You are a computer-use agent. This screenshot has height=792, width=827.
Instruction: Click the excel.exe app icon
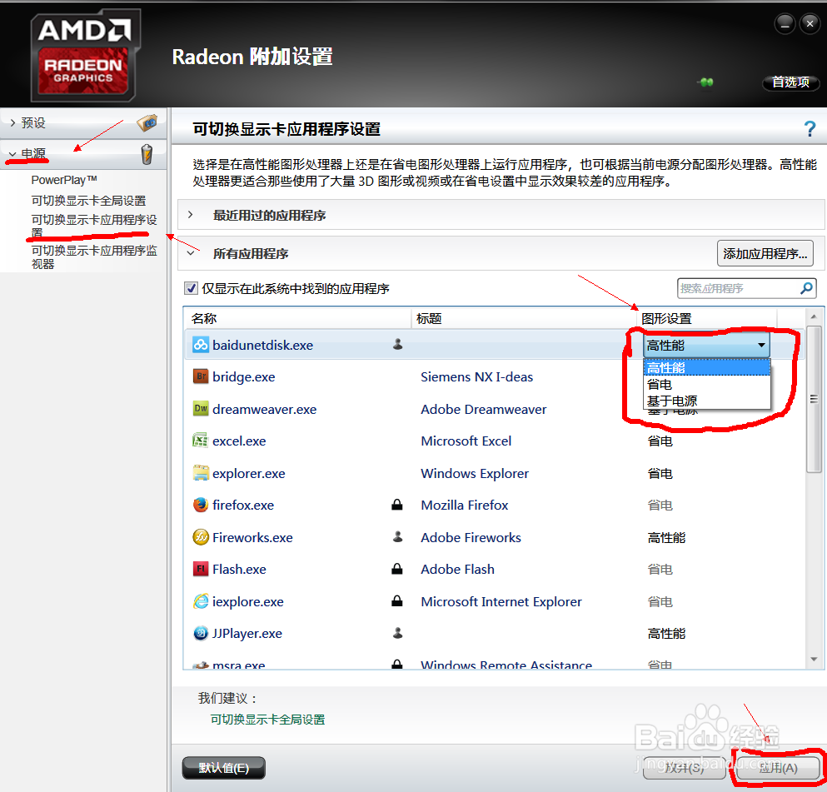tap(201, 441)
